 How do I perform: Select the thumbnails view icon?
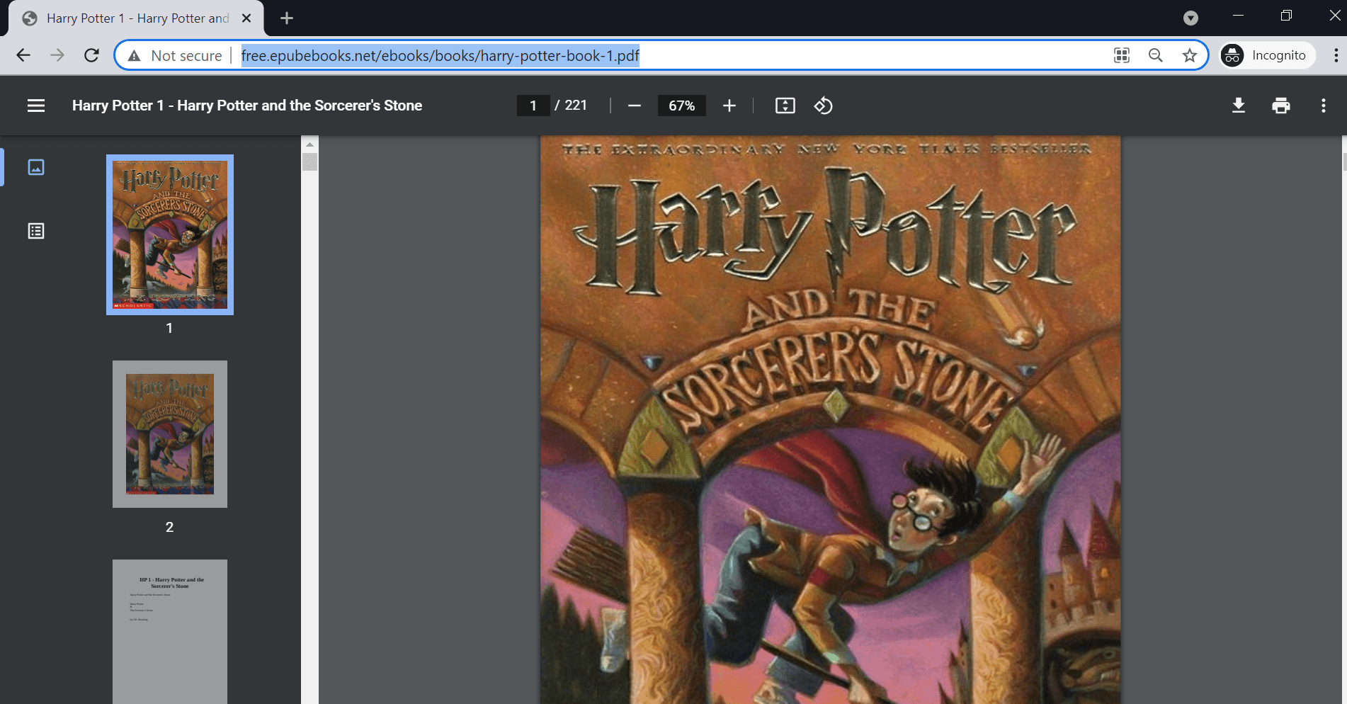point(36,167)
